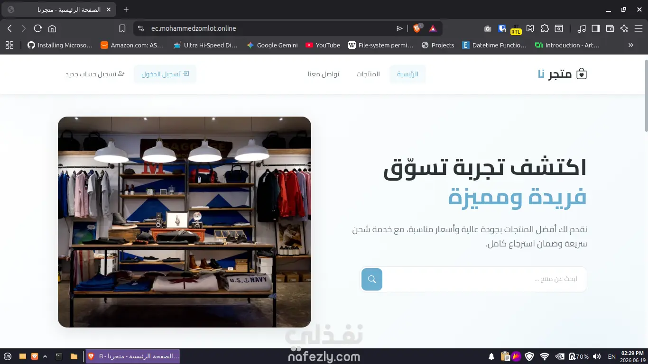Open the Introduction - Art... bookmark

567,45
